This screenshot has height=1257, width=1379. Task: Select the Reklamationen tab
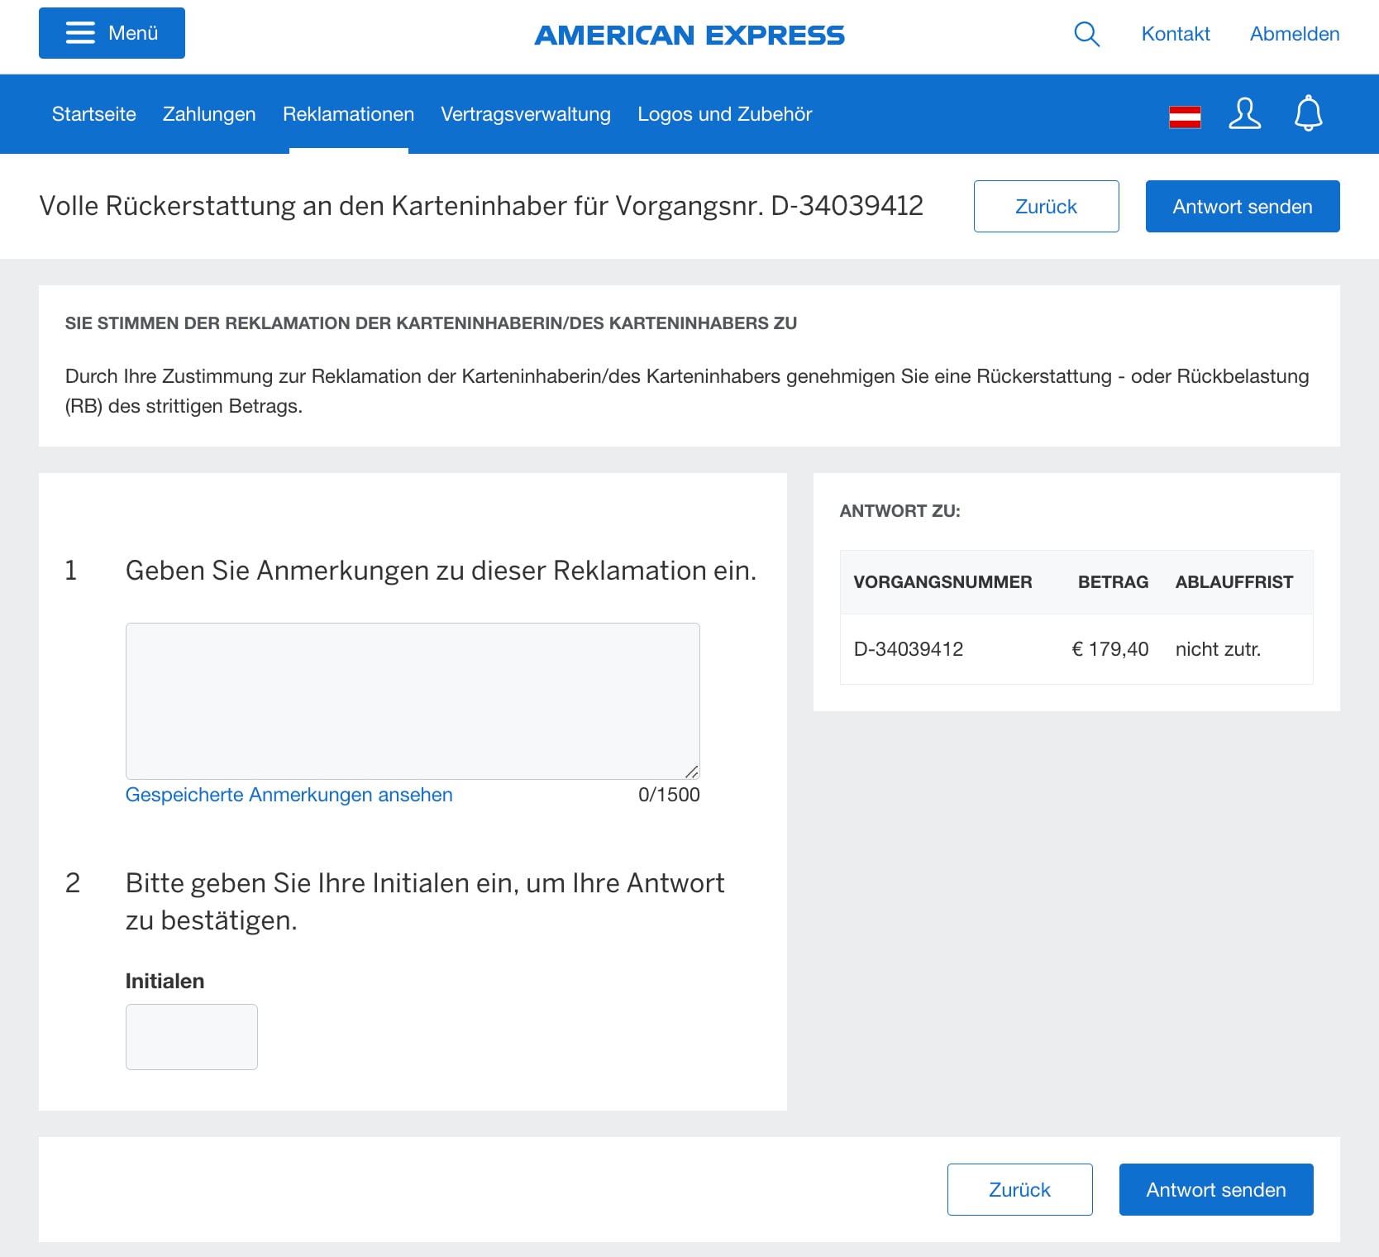348,114
